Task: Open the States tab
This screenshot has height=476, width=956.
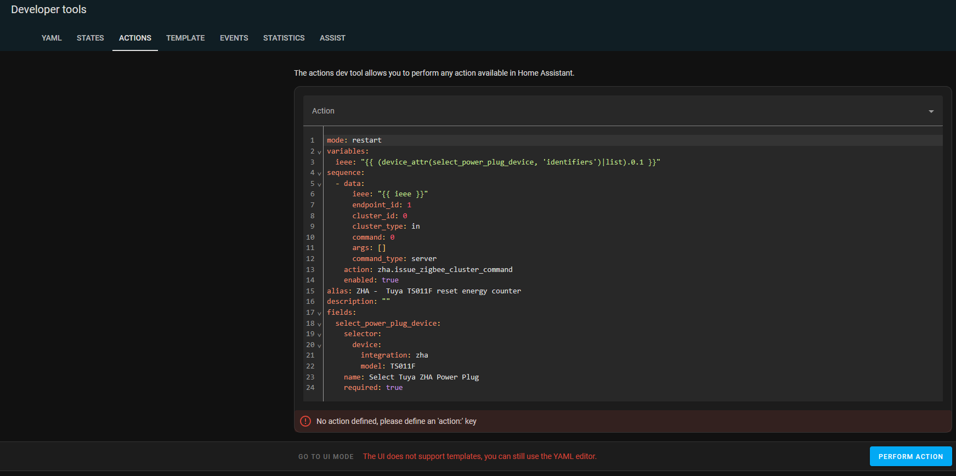Action: (x=90, y=38)
